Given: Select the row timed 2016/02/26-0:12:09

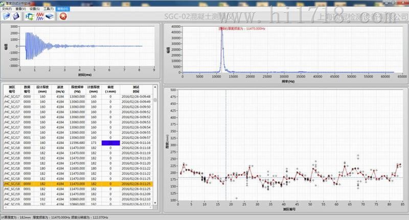Looking at the screenshot, I should tap(78, 194).
